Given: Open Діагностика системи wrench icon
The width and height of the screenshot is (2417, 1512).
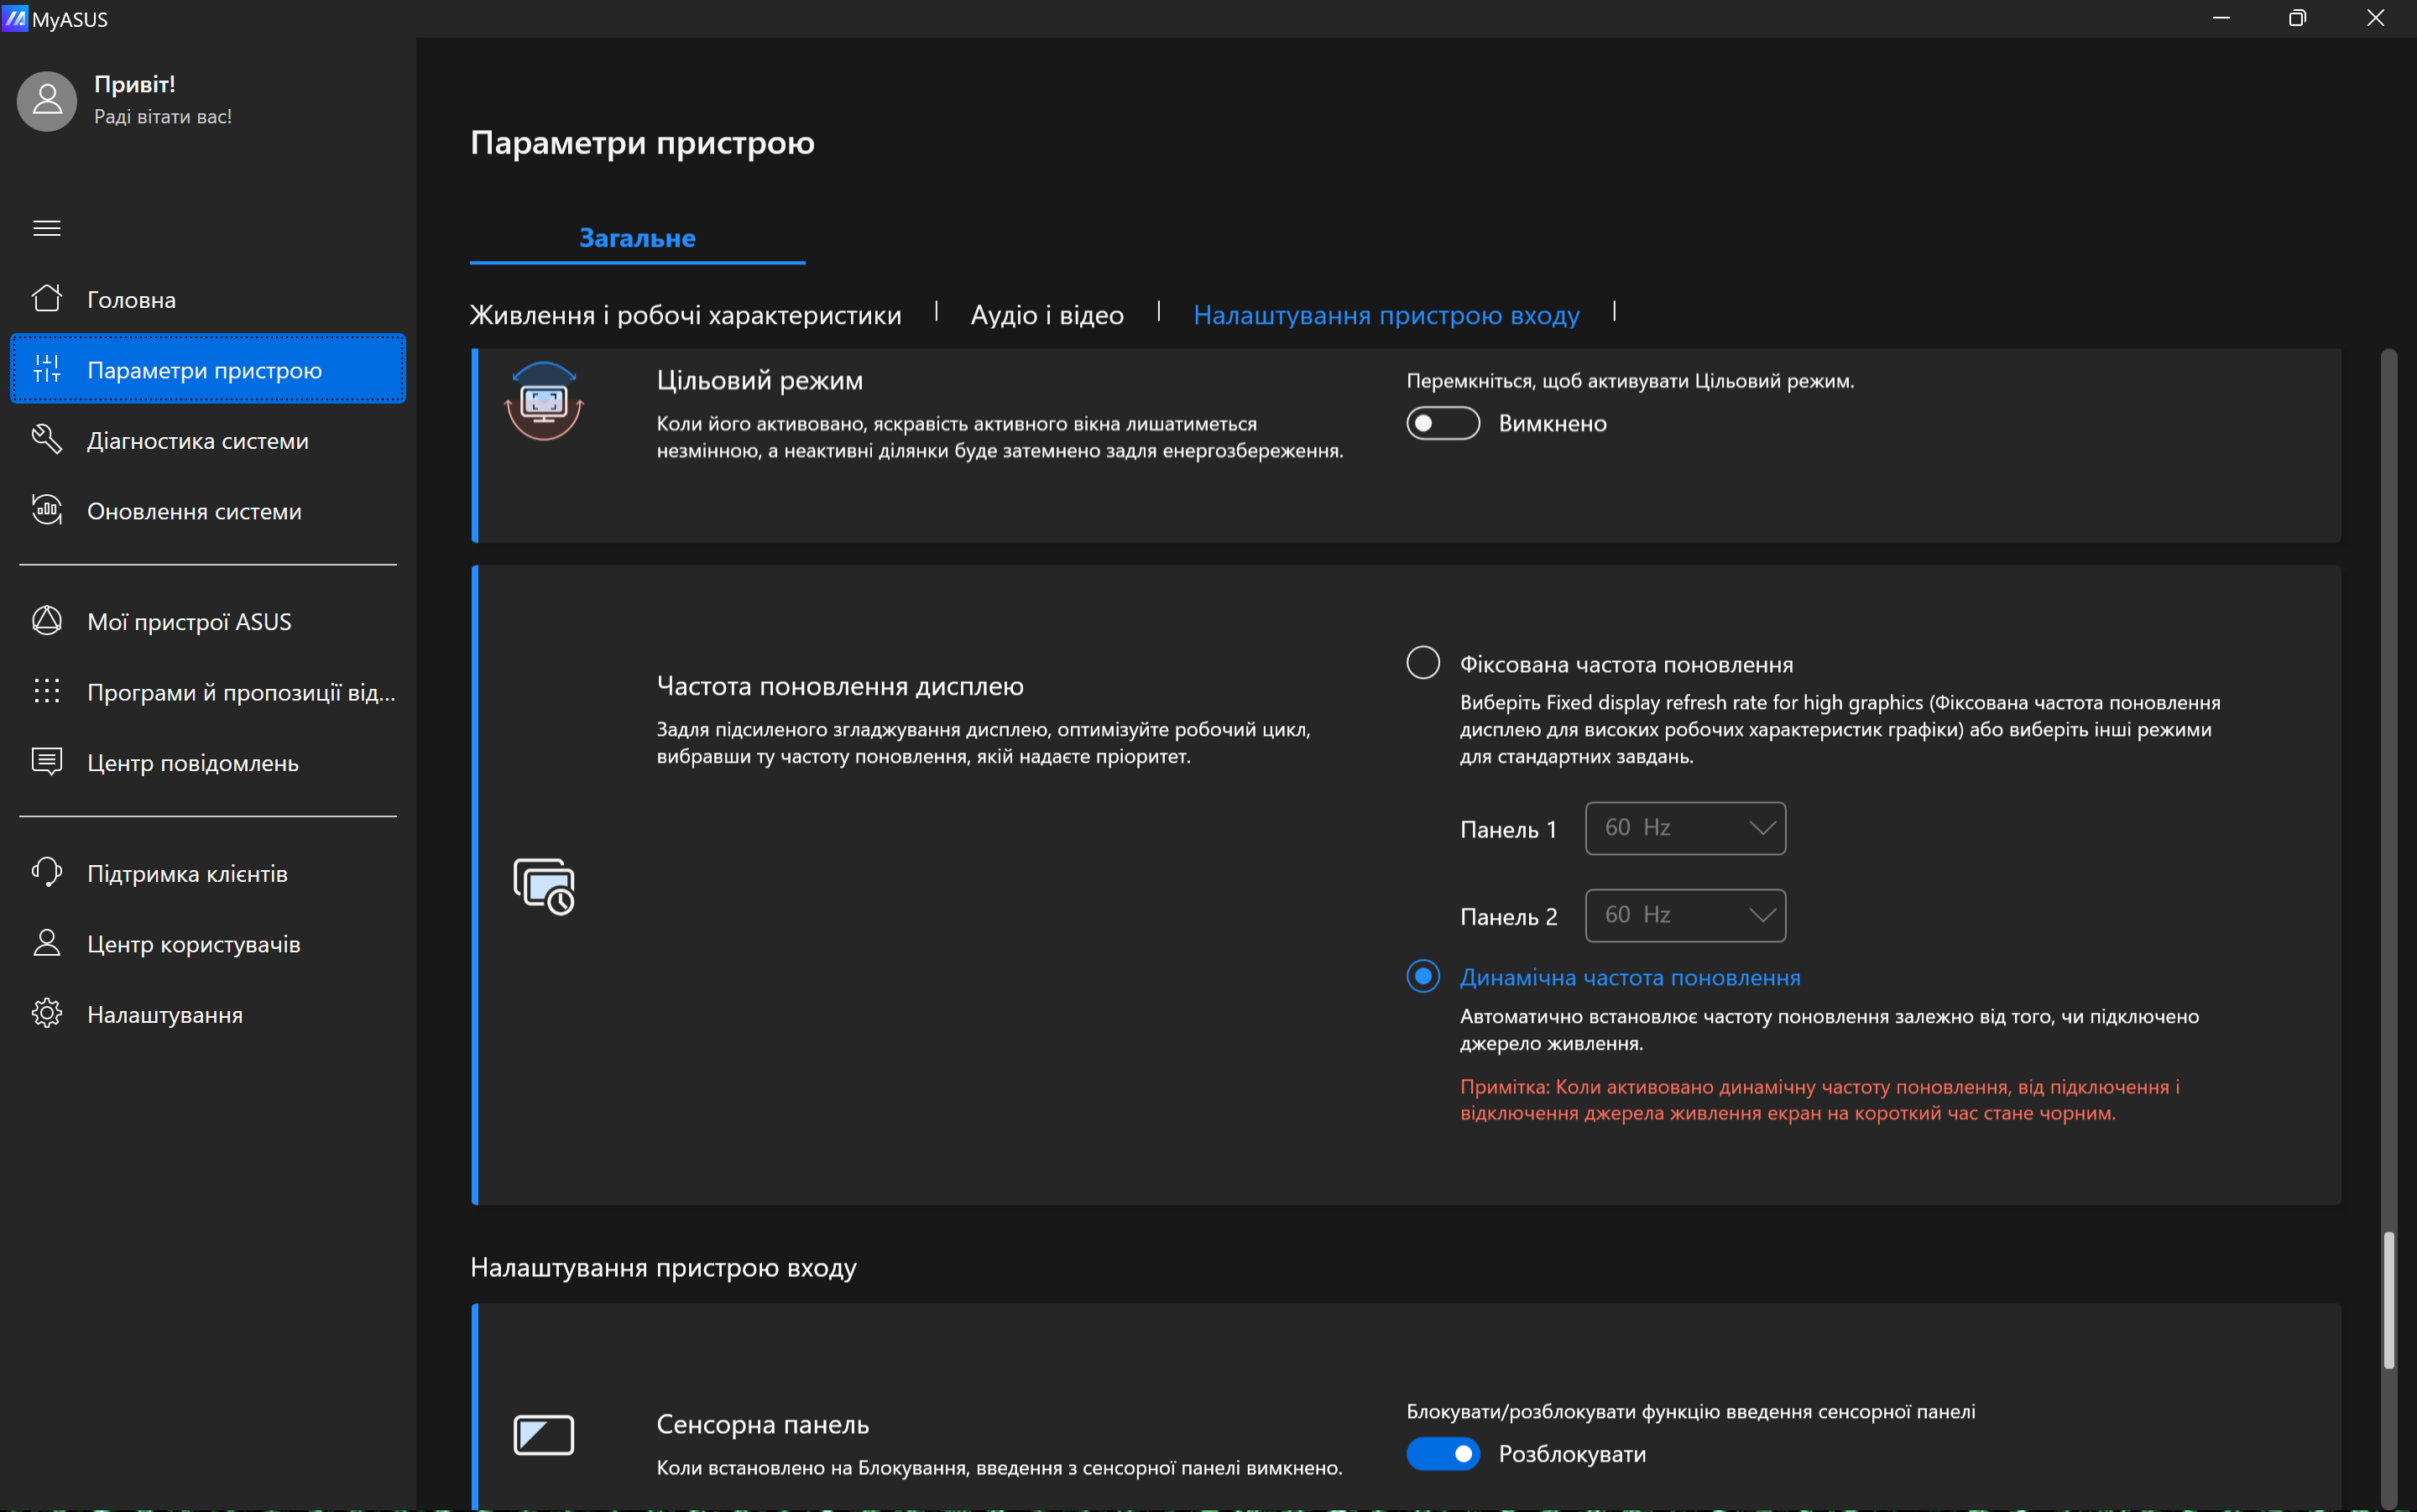Looking at the screenshot, I should click(47, 440).
